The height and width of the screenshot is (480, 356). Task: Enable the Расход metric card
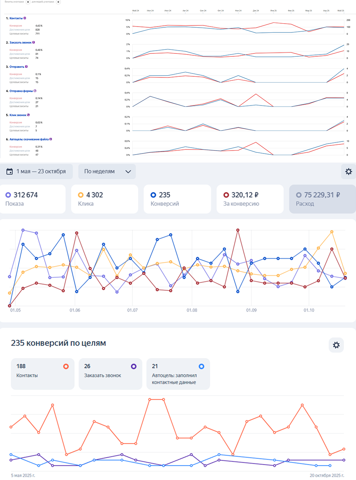322,199
